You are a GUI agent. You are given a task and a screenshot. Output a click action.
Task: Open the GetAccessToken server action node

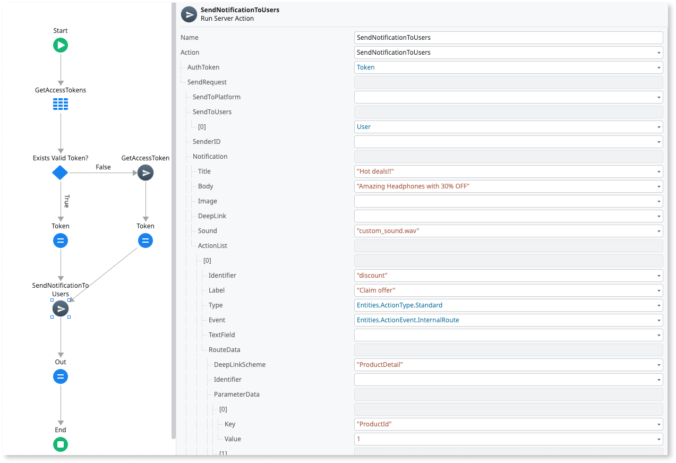(145, 173)
